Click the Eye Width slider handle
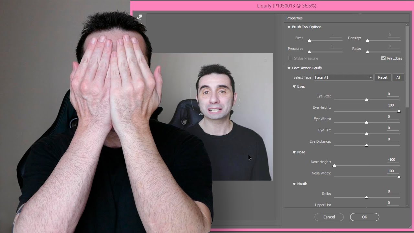 click(366, 122)
